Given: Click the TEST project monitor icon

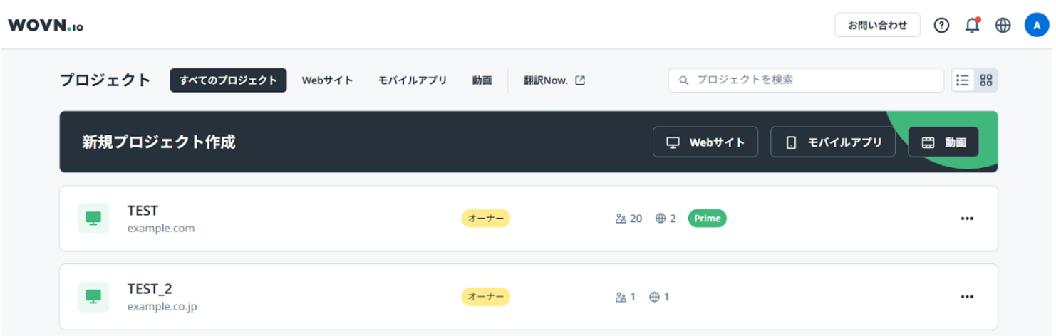Looking at the screenshot, I should click(93, 219).
